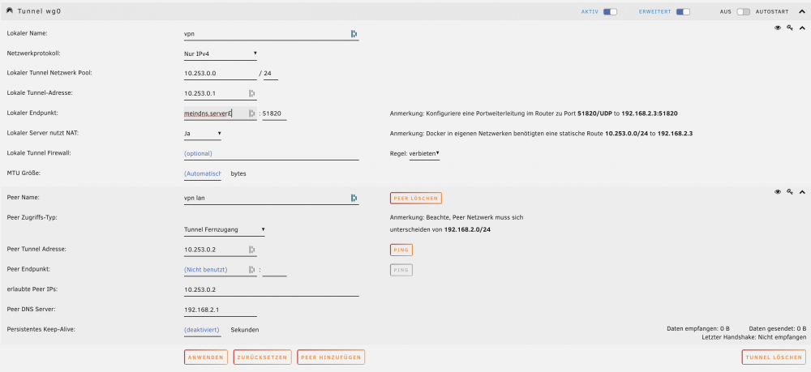
Task: Click the Peer DNS Server field
Action: click(221, 310)
